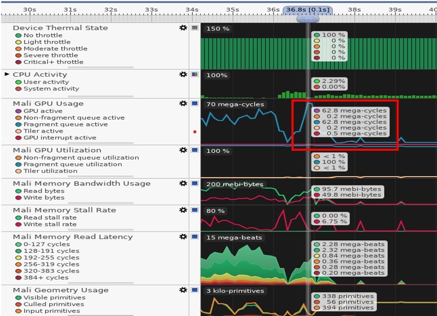Viewport: 437px width, 316px height.
Task: Click the 36.8s timeline cursor handle
Action: 308,19
